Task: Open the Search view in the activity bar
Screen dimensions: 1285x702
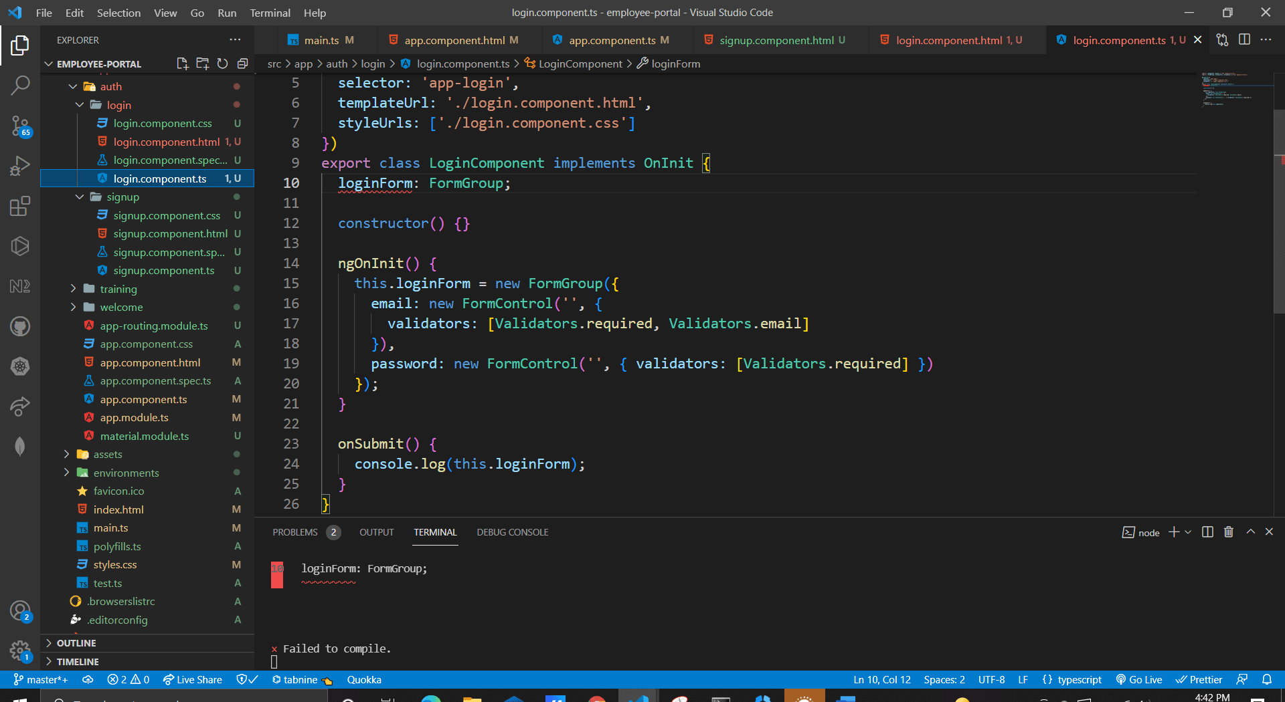Action: [x=20, y=86]
